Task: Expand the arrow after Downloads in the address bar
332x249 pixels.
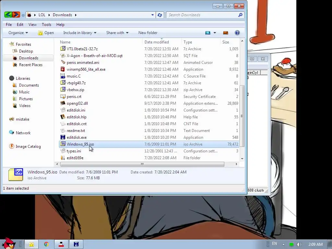Action: pyautogui.click(x=76, y=15)
